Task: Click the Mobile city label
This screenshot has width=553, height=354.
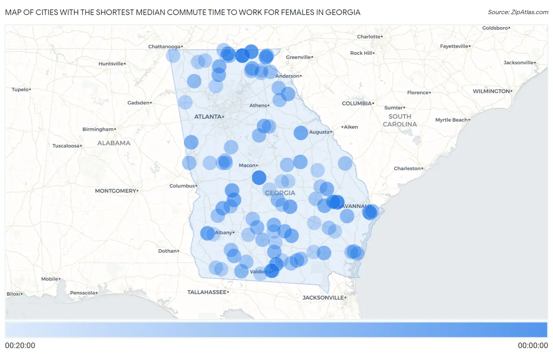Action: 50,279
